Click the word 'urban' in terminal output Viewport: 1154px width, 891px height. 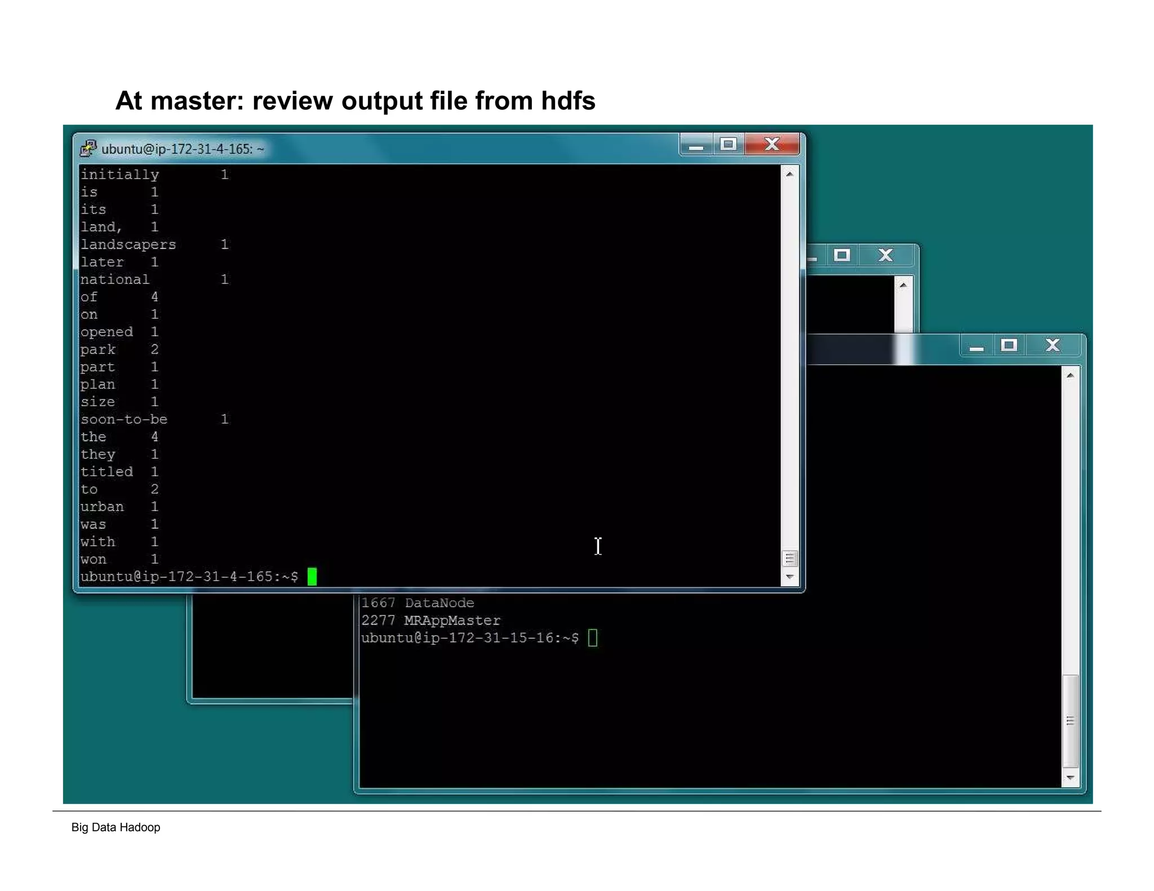tap(102, 507)
